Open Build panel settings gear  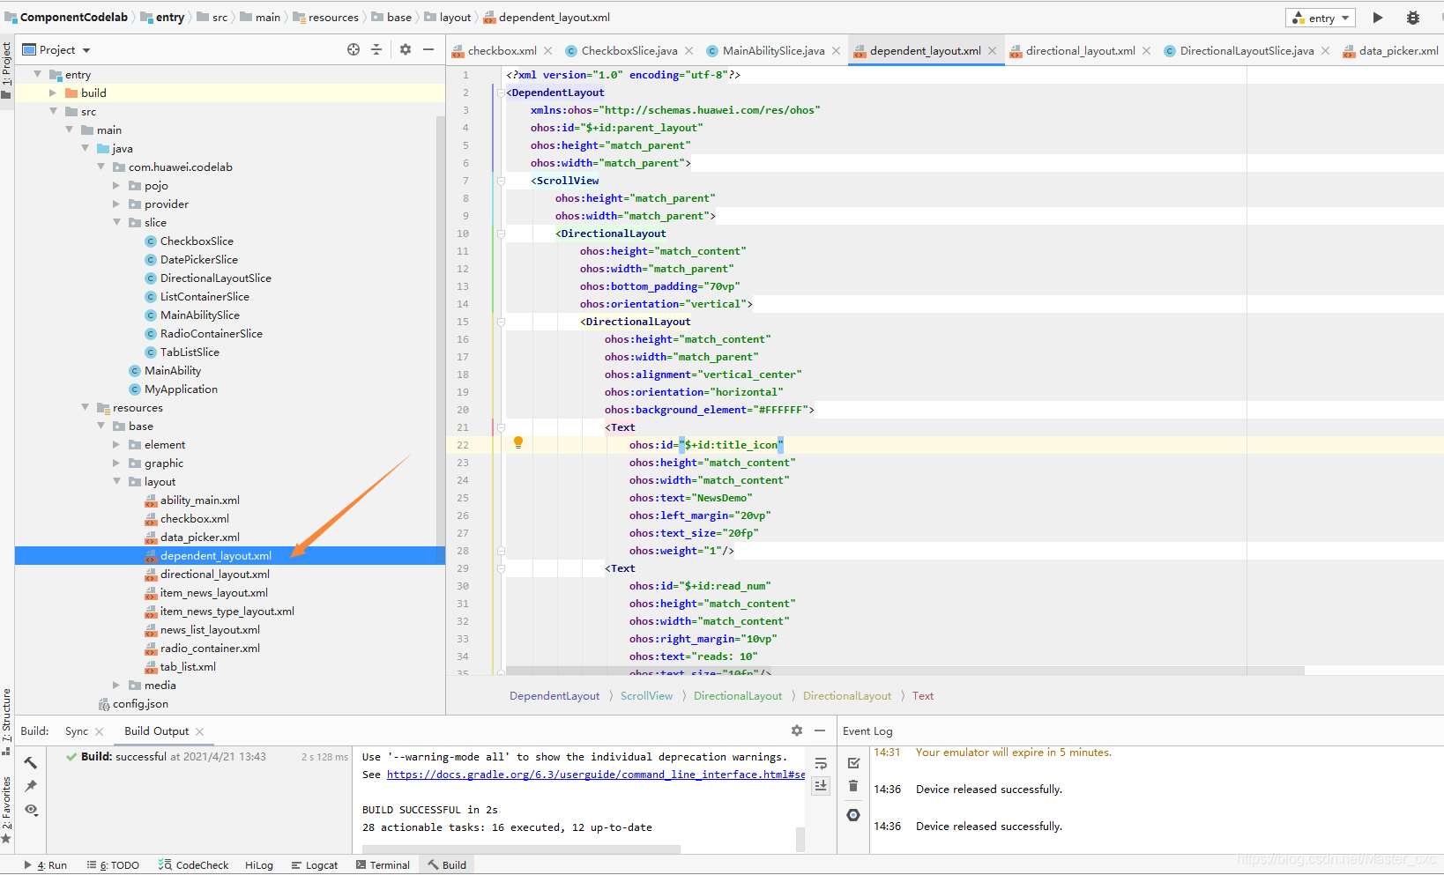click(797, 730)
